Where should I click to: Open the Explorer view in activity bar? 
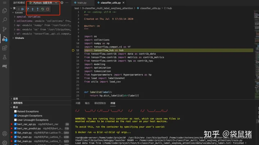click(x=5, y=10)
